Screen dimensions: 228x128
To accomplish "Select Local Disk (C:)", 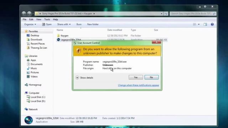I will 38,97.
